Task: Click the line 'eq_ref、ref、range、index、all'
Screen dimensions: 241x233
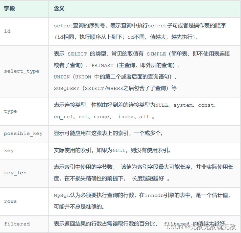Action: tap(104, 117)
